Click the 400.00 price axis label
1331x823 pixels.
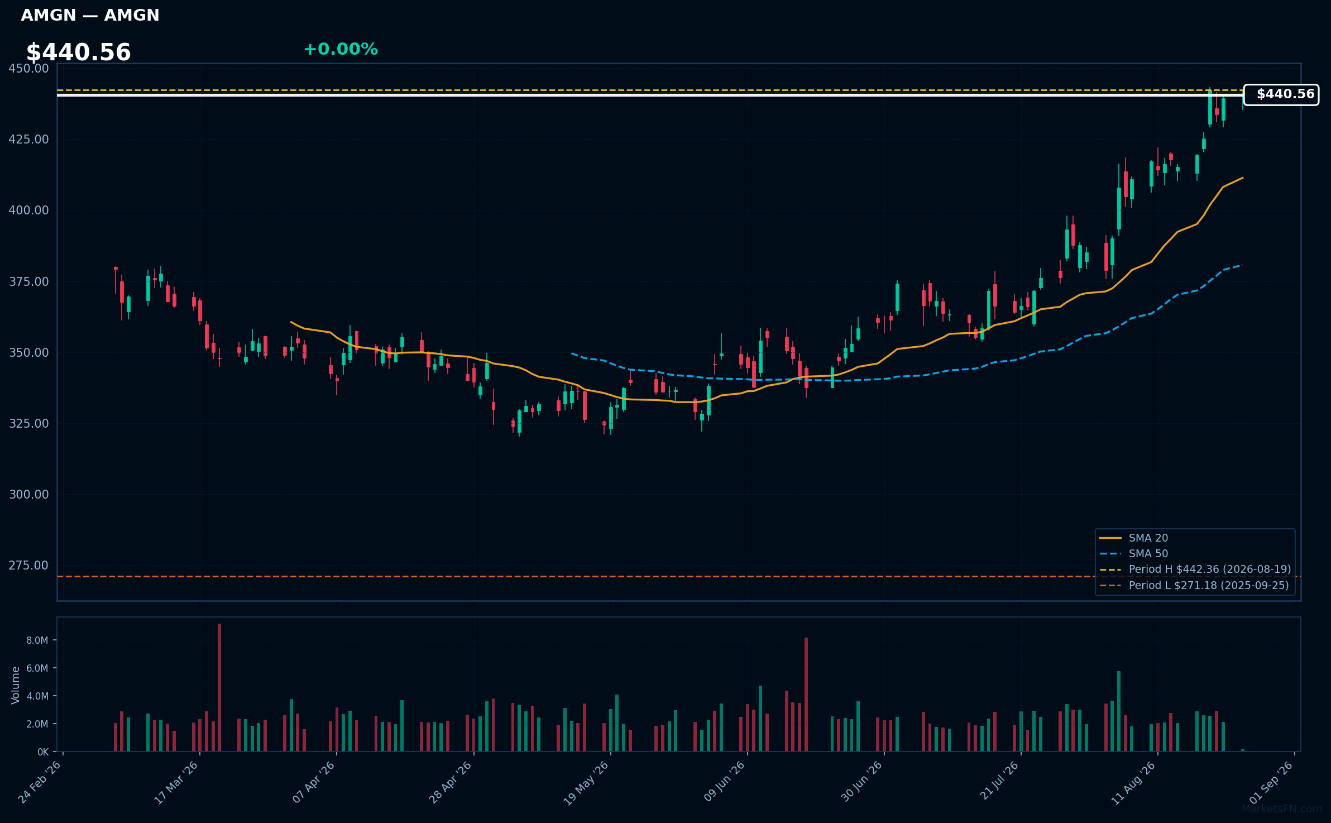pos(28,210)
